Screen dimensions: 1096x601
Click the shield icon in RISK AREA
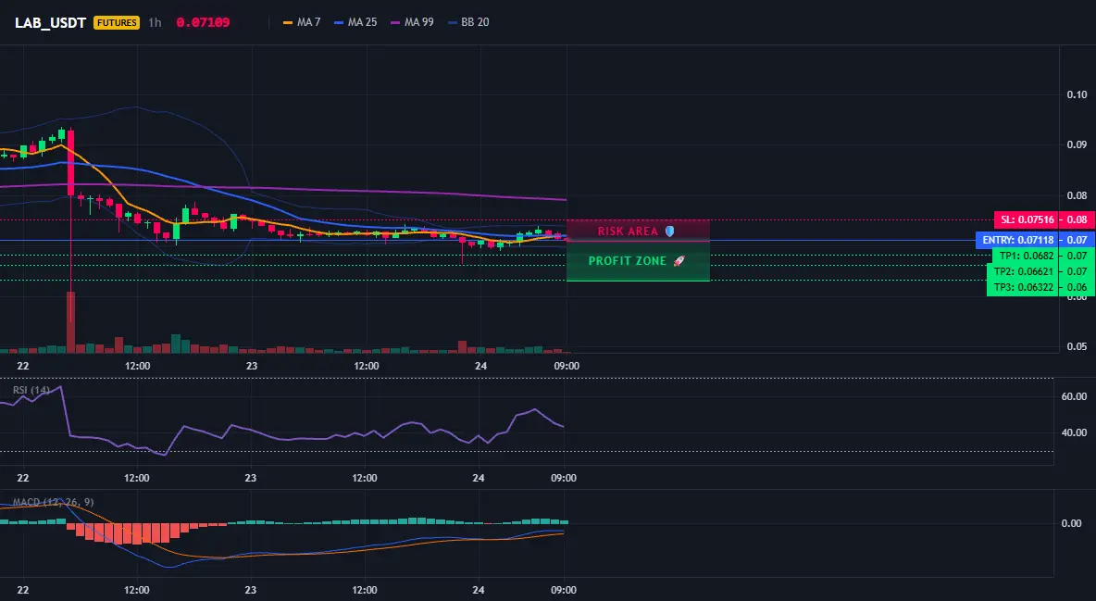point(669,231)
